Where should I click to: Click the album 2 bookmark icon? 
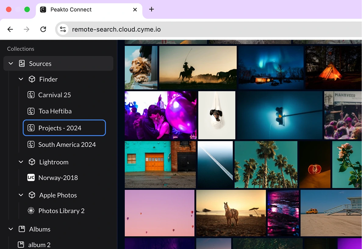(x=21, y=244)
